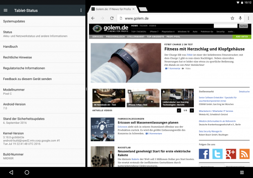Open the Systemupdates settings entry
Viewport: 253px width, 178px height.
(x=43, y=21)
